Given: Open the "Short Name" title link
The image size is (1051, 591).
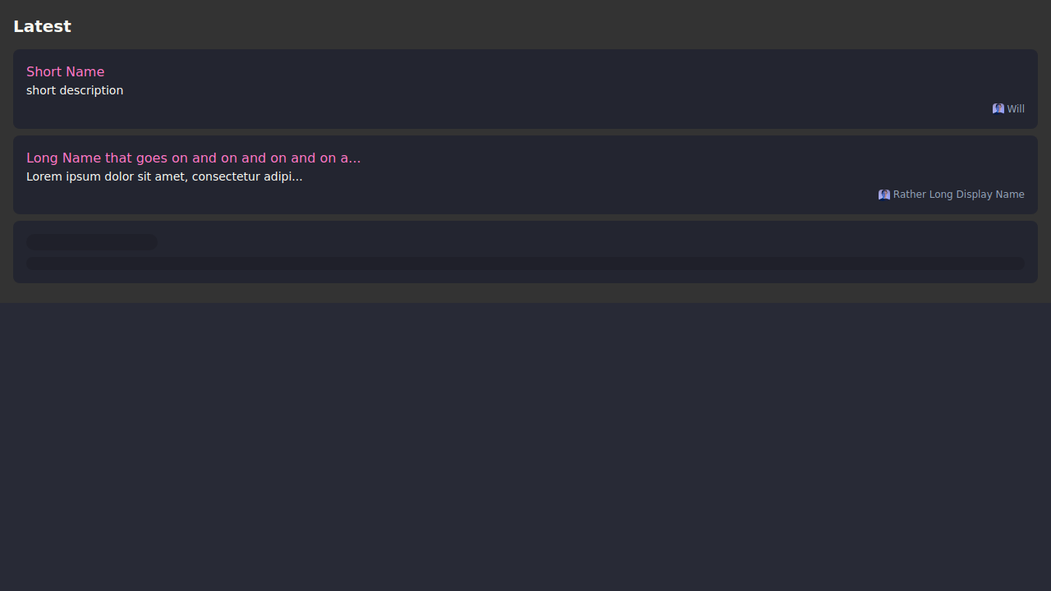Looking at the screenshot, I should pos(66,72).
